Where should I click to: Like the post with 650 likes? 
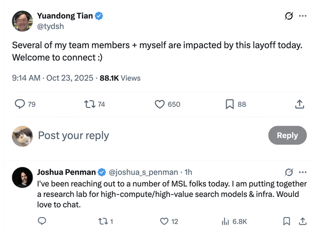coord(160,104)
